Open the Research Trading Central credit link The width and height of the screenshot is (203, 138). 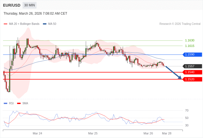(180, 24)
